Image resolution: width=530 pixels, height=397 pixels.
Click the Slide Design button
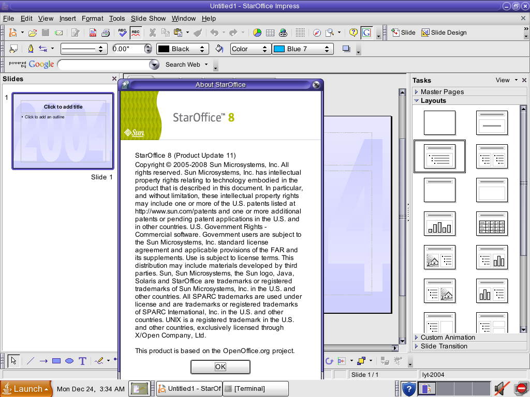tap(444, 33)
